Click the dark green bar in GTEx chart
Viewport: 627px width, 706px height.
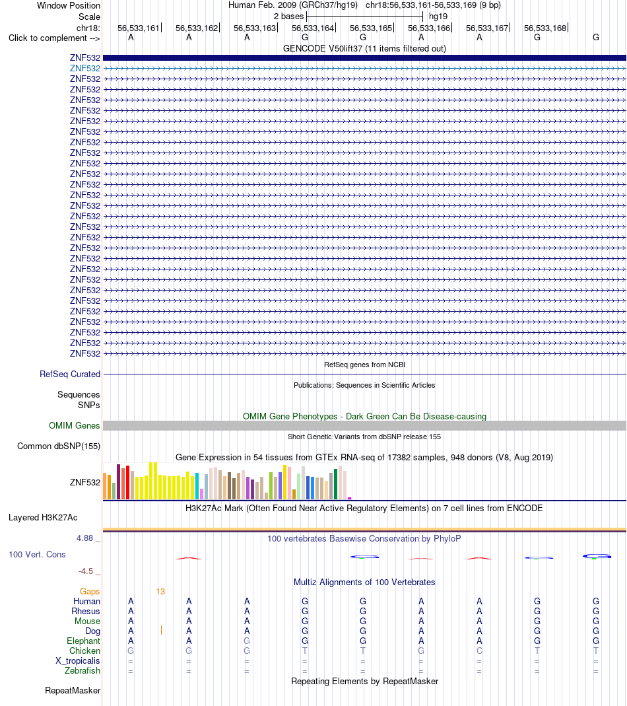point(336,484)
